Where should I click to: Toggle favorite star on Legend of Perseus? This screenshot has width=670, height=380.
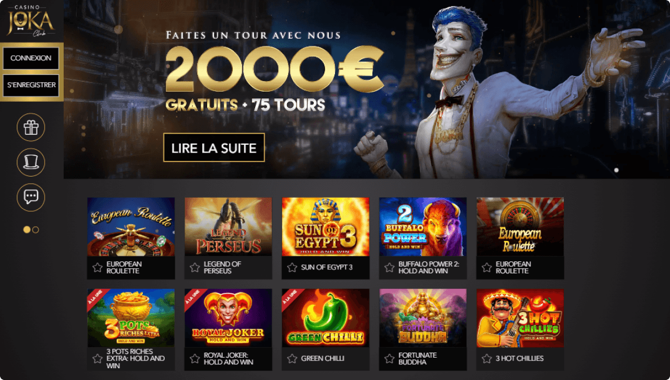pyautogui.click(x=195, y=268)
